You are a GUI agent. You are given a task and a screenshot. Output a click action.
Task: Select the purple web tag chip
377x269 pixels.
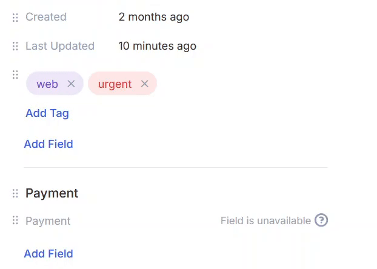coord(47,84)
